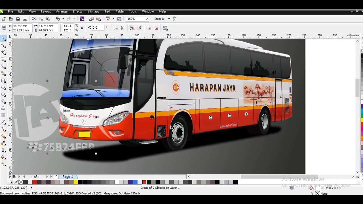363x204 pixels.
Task: Open the File menu
Action: coord(10,11)
